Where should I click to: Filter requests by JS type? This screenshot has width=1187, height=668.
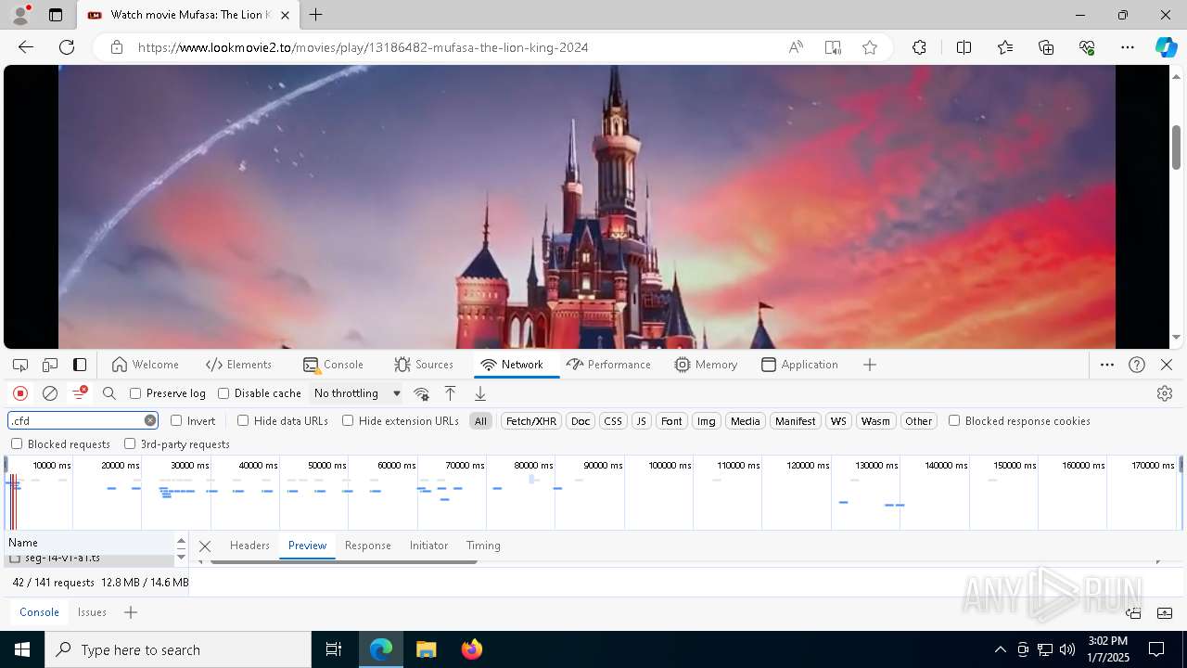641,421
